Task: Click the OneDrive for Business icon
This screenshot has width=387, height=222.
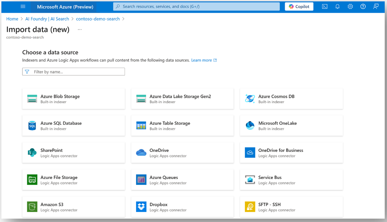Action: [x=250, y=153]
